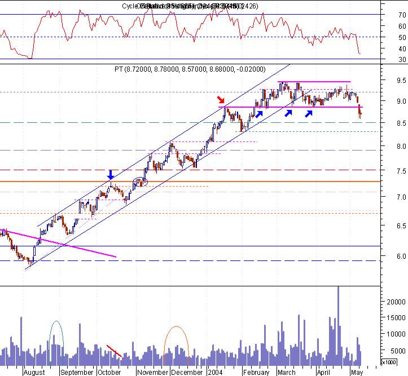Select the blue up arrow in February
The width and height of the screenshot is (408, 376).
point(259,114)
